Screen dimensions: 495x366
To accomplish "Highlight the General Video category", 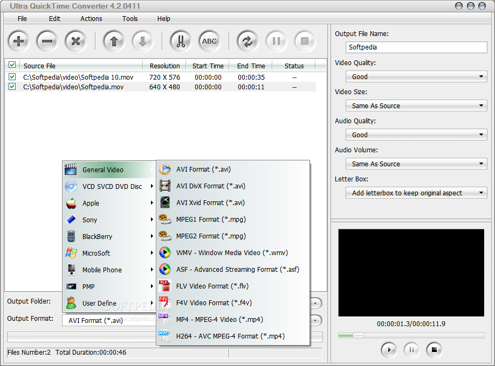I will (109, 170).
